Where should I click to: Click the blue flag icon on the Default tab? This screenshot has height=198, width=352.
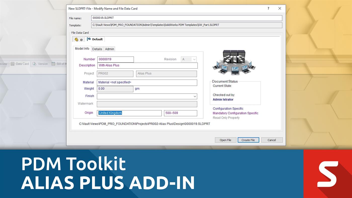click(89, 39)
